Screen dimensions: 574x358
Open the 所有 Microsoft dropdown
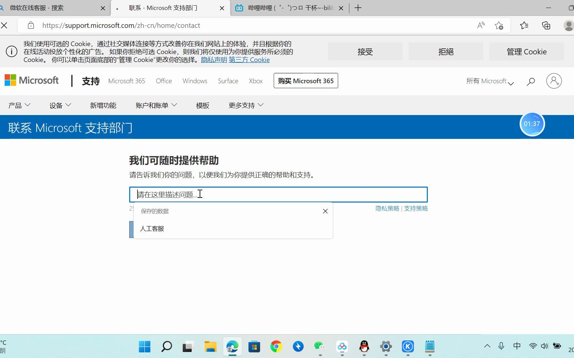[x=490, y=81]
